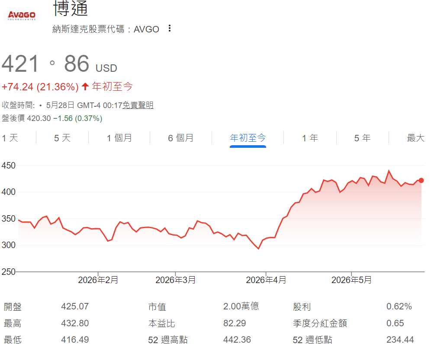
Task: Switch to the 1 年 chart tab
Action: pyautogui.click(x=310, y=138)
